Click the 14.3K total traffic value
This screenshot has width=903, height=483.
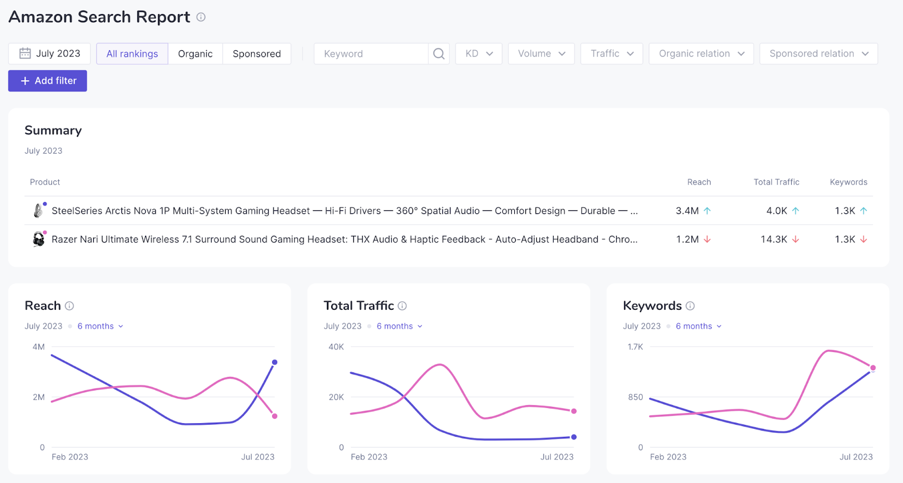(x=774, y=239)
